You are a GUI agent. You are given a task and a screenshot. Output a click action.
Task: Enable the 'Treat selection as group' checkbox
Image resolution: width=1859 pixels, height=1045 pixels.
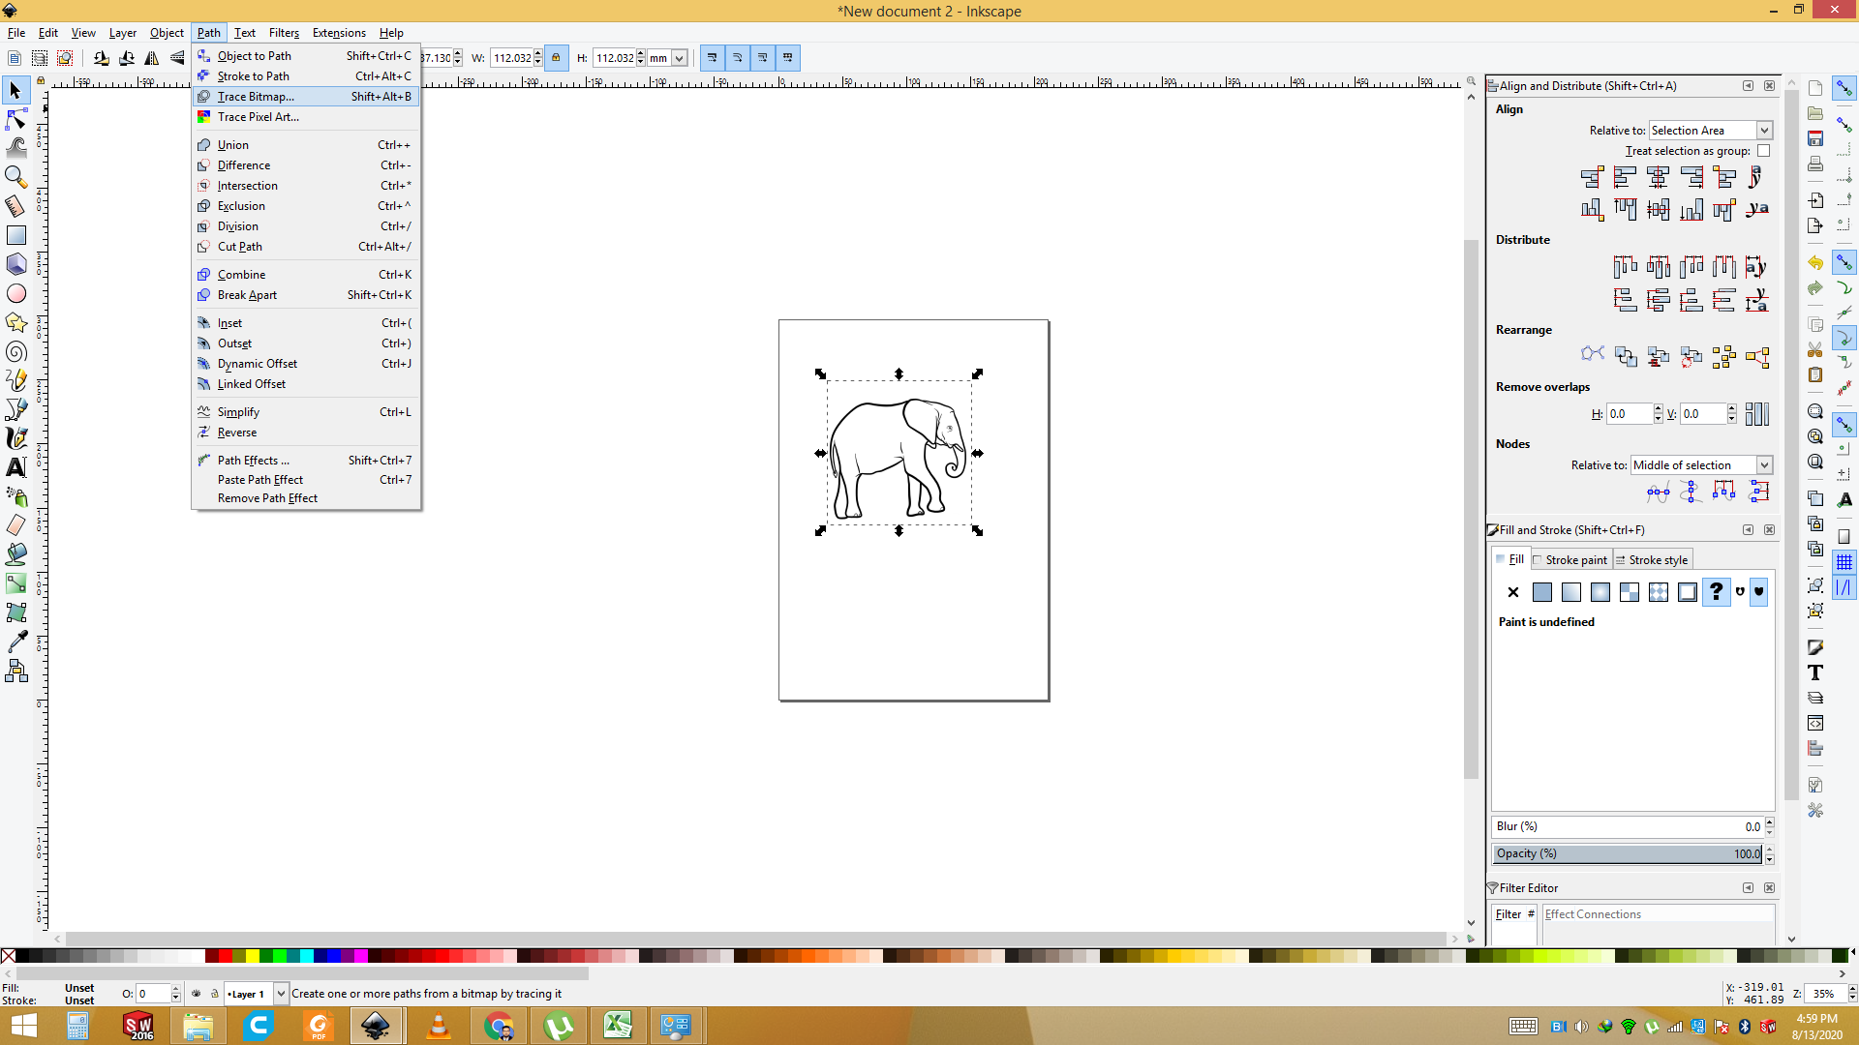[1764, 151]
